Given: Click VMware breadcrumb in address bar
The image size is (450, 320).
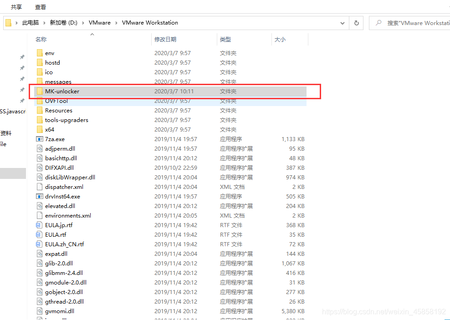Looking at the screenshot, I should (x=100, y=23).
